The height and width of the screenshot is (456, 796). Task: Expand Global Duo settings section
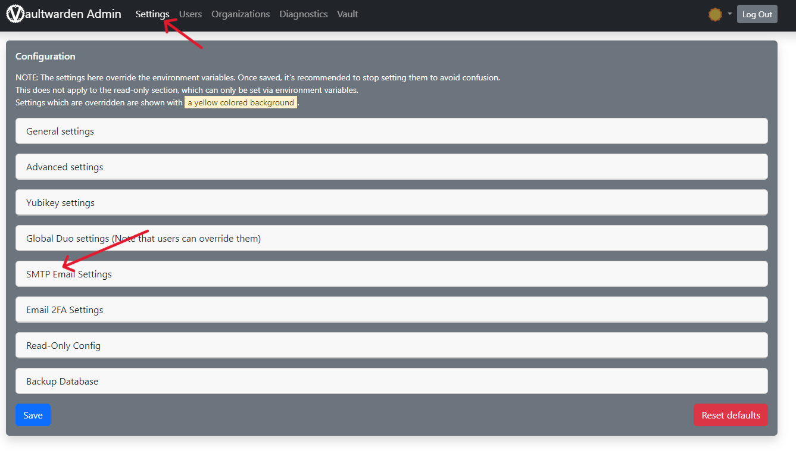coord(392,238)
